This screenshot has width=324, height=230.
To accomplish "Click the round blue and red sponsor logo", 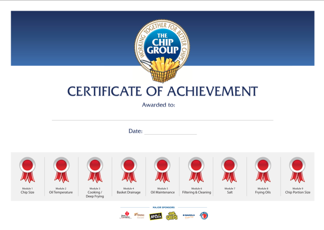I will coord(204,216).
